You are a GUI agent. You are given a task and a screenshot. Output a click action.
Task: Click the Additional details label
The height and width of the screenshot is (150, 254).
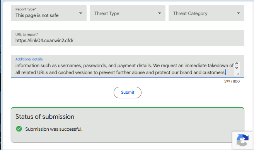tap(29, 59)
